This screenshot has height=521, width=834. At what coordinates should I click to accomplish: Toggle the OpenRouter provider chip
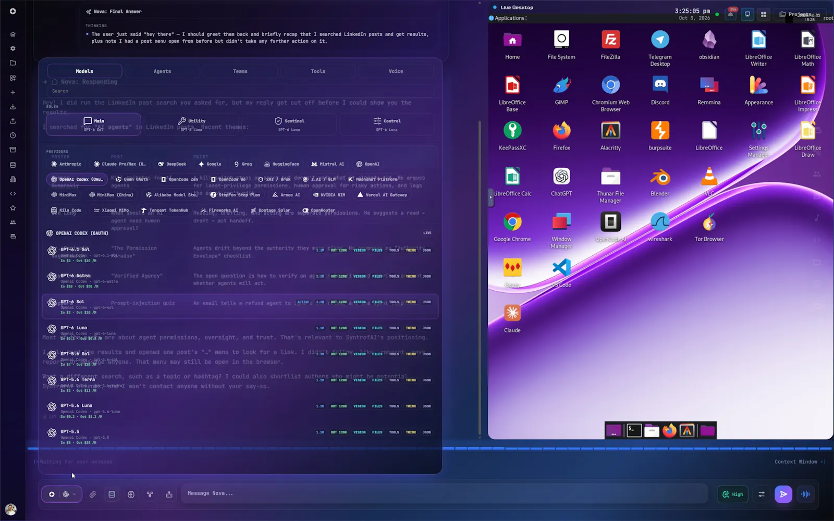(x=319, y=210)
